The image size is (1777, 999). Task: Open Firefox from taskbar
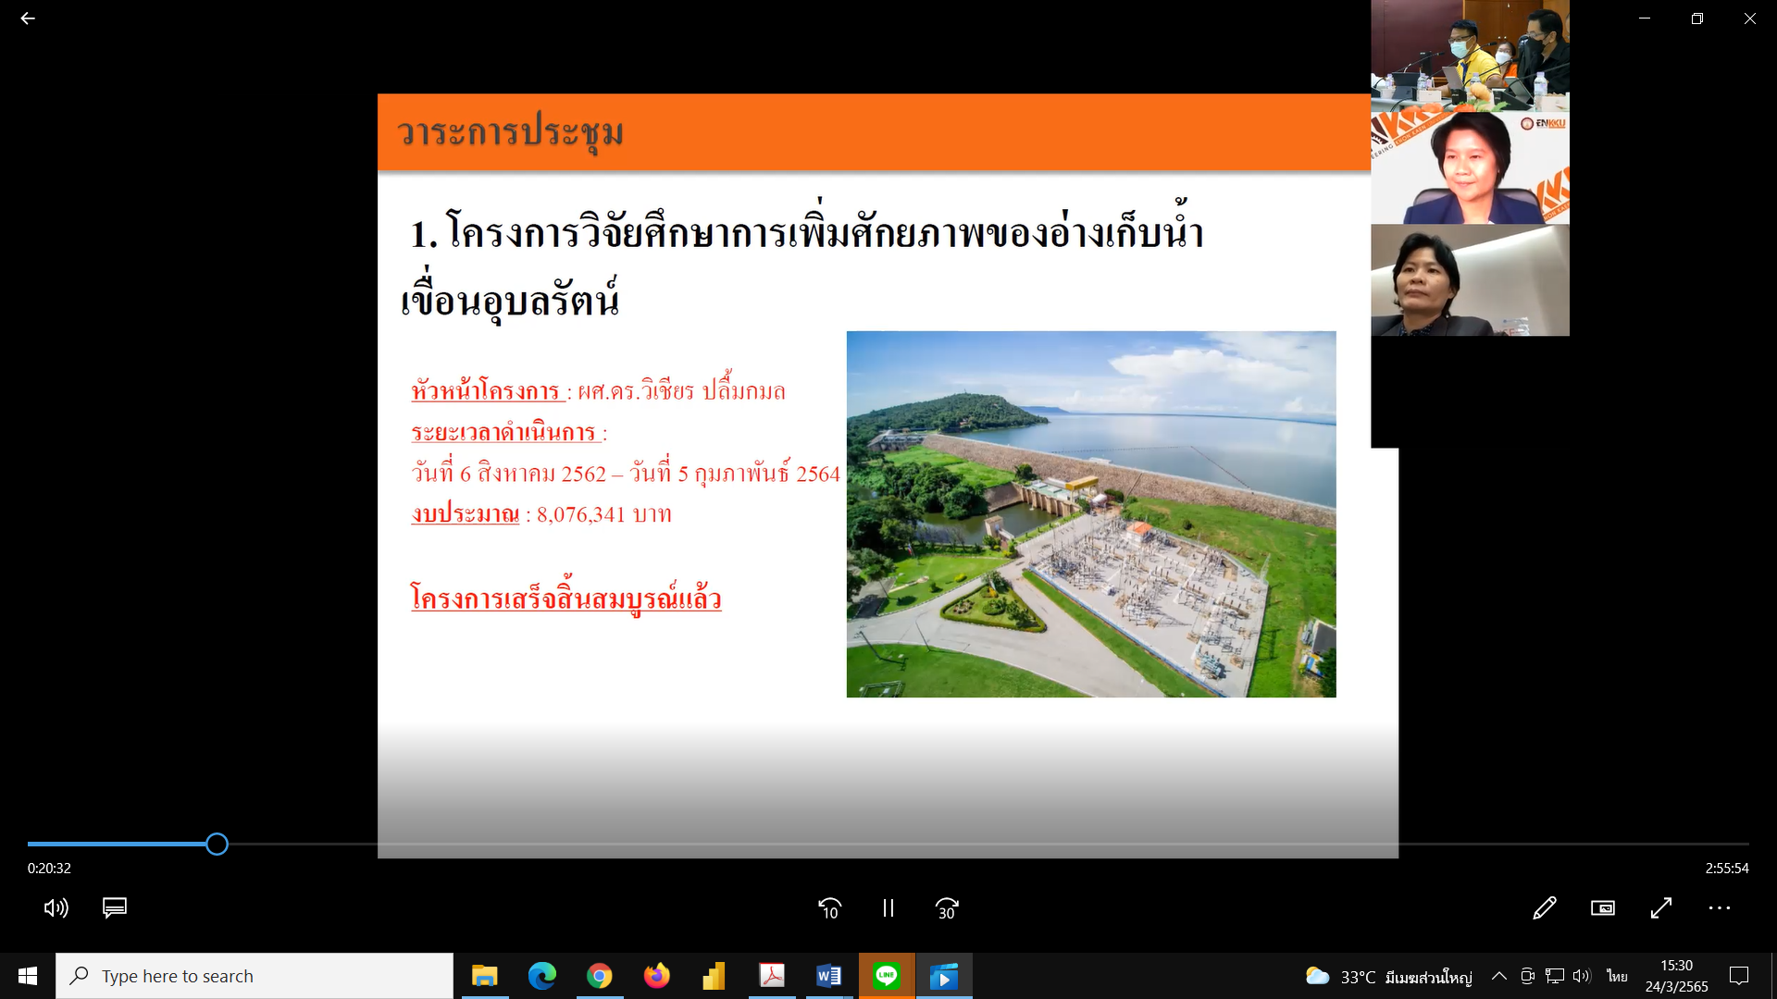coord(657,976)
